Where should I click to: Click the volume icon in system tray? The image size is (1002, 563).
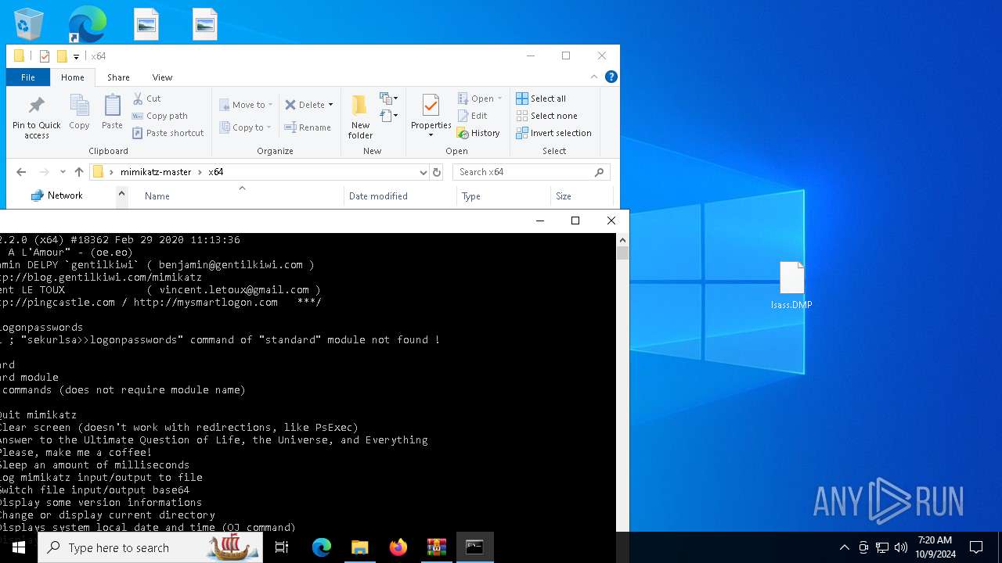point(900,547)
